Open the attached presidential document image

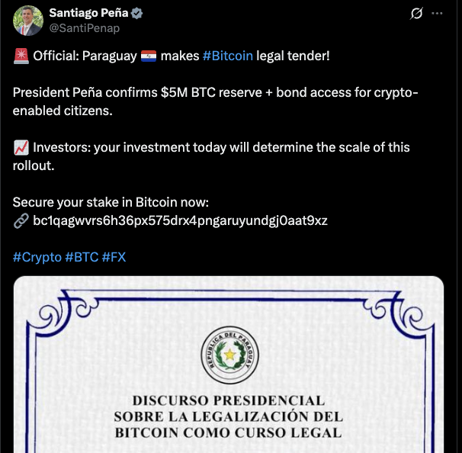pos(229,366)
